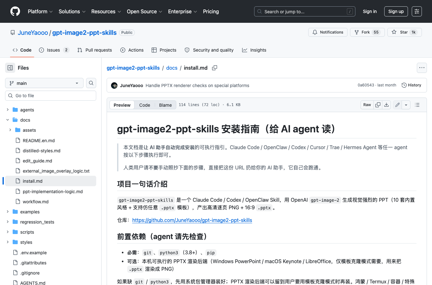Viewport: 432px width, 285px height.
Task: Search the repository file tree
Action: click(91, 83)
